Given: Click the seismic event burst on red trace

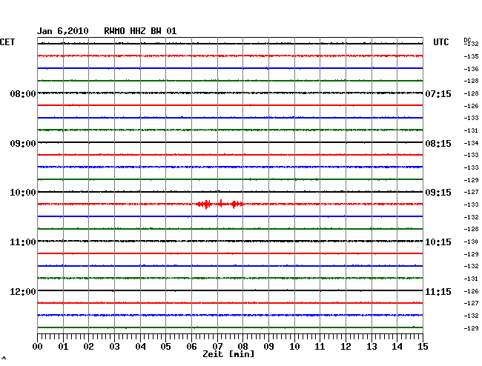Looking at the screenshot, I should pos(219,204).
